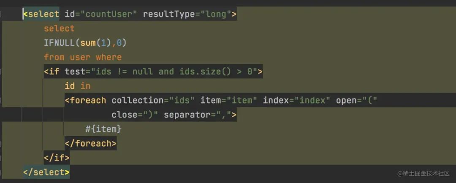Click fold end marker beside closing select
The width and height of the screenshot is (456, 183).
(x=1, y=172)
